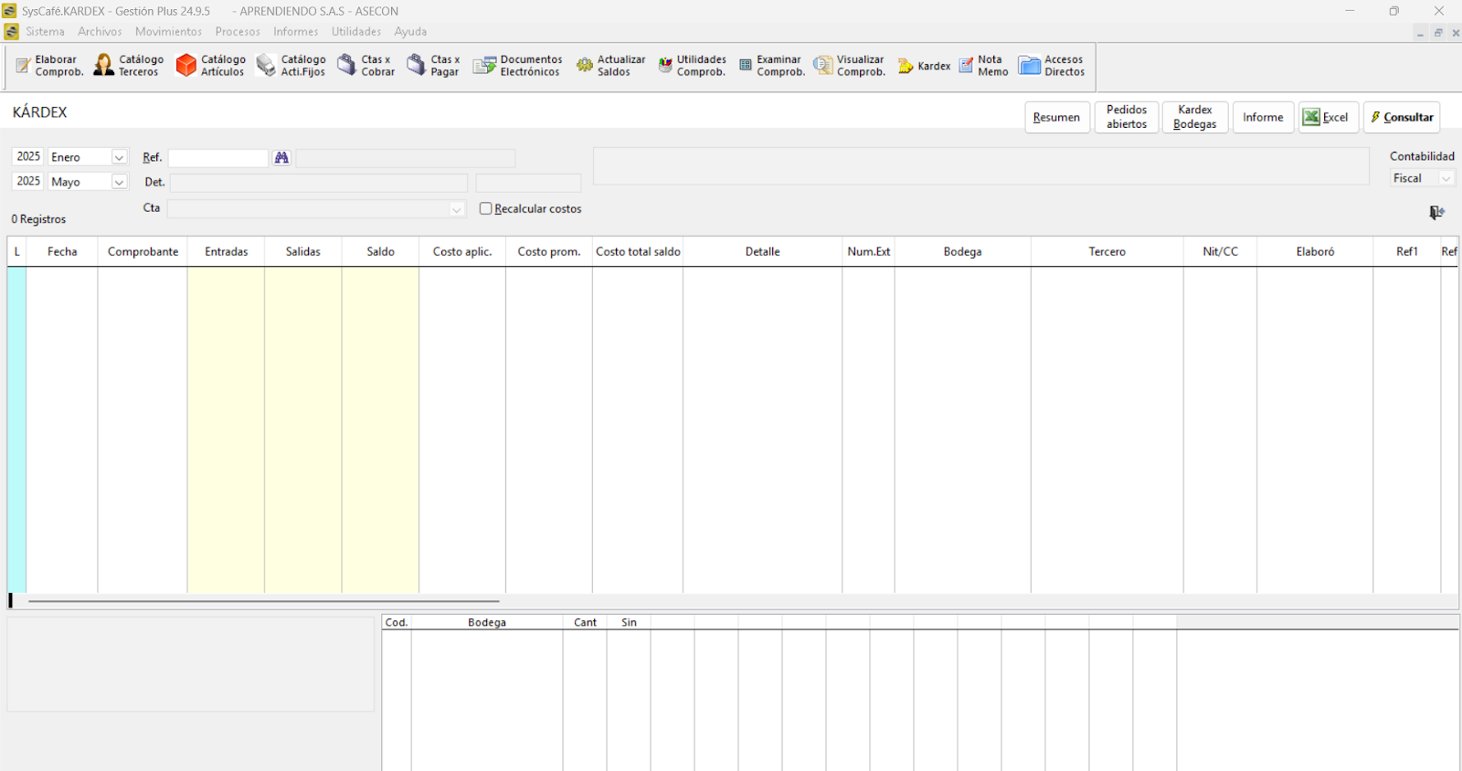The width and height of the screenshot is (1462, 771).
Task: Open the Movimientos menu
Action: point(168,32)
